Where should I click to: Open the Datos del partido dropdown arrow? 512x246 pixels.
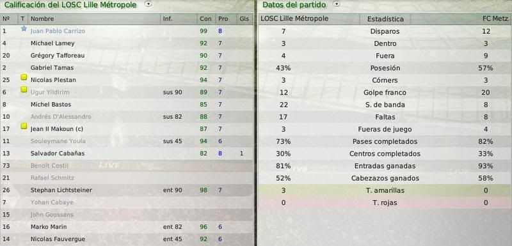(x=337, y=4)
